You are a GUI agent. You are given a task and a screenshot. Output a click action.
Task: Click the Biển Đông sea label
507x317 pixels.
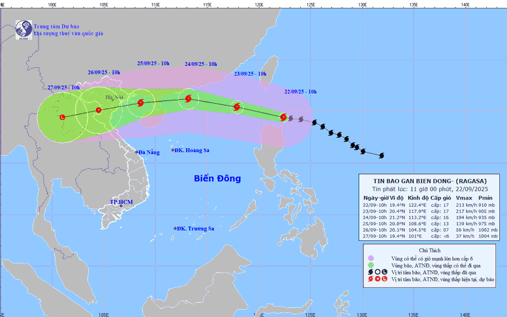(217, 178)
